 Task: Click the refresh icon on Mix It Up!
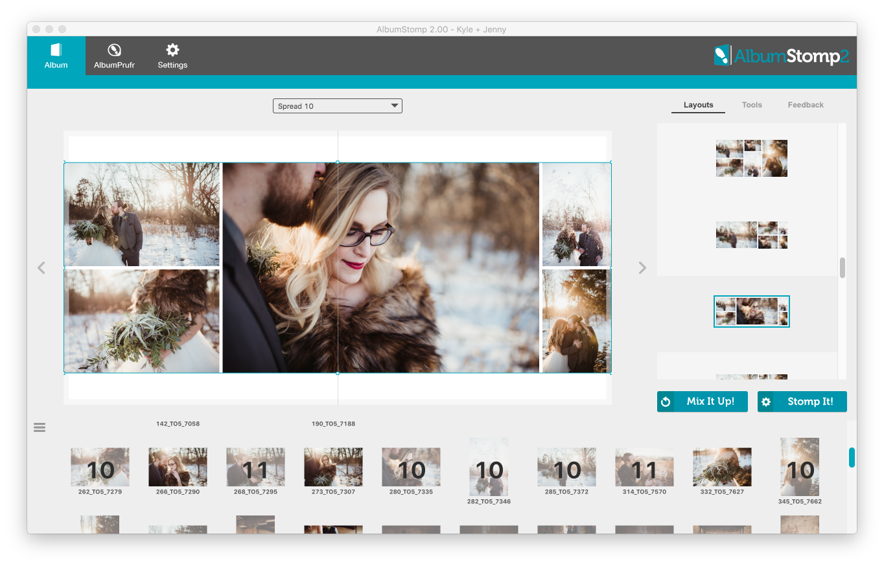666,402
